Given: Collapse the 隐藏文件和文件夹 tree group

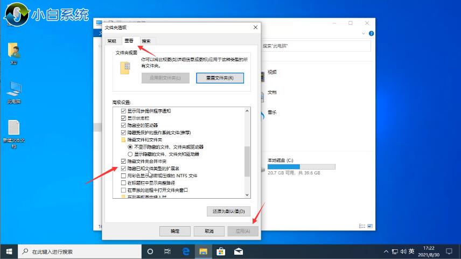Looking at the screenshot, I should point(123,139).
